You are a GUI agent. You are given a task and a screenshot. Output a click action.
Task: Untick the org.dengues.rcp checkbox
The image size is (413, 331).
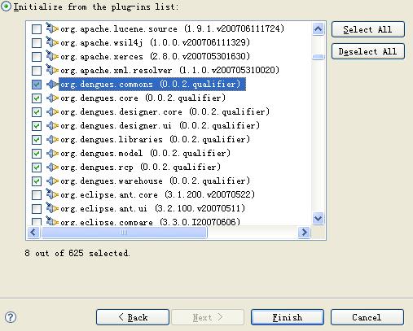[37, 168]
